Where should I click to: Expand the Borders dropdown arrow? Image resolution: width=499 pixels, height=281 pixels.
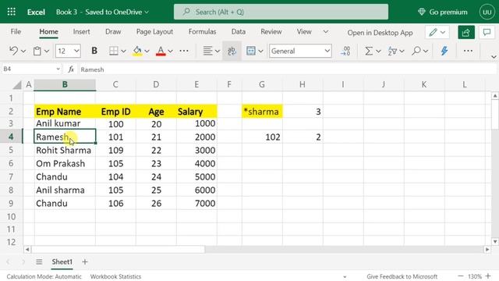123,51
